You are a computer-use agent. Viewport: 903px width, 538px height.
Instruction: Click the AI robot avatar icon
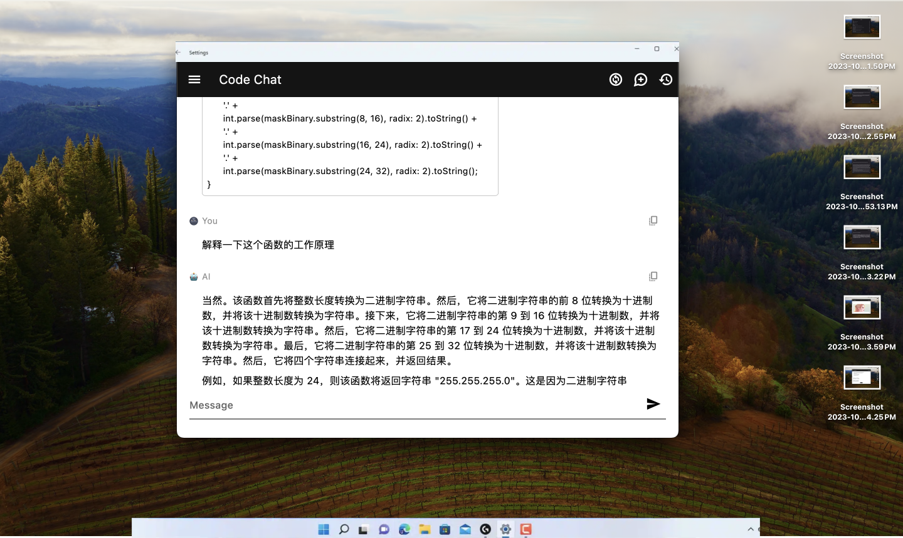click(194, 277)
